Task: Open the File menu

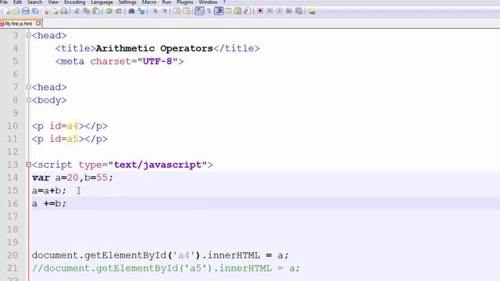Action: click(4, 2)
